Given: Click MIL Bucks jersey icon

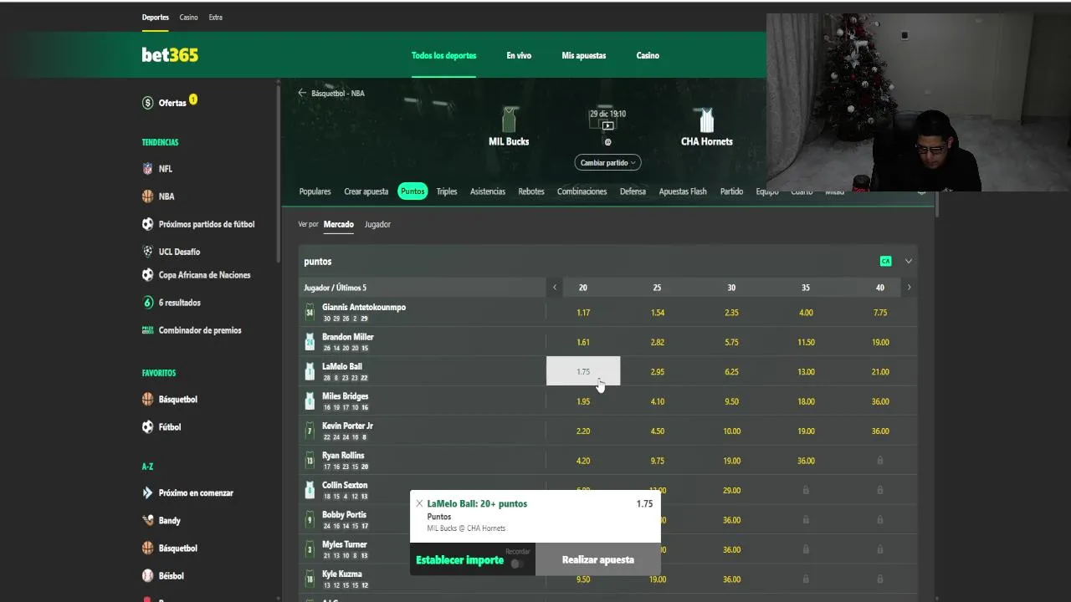Looking at the screenshot, I should point(510,120).
